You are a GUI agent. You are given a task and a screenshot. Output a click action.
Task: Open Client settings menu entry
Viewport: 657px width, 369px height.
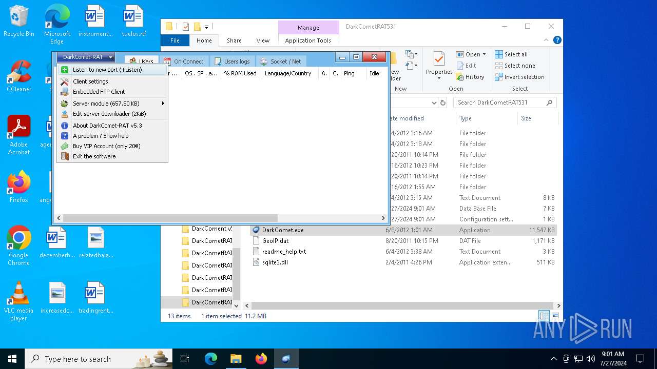point(112,81)
